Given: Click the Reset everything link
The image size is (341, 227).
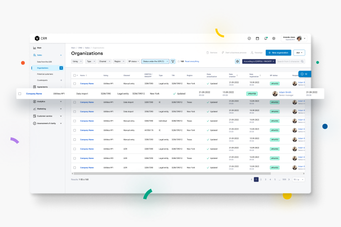Looking at the screenshot, I should tap(192, 61).
